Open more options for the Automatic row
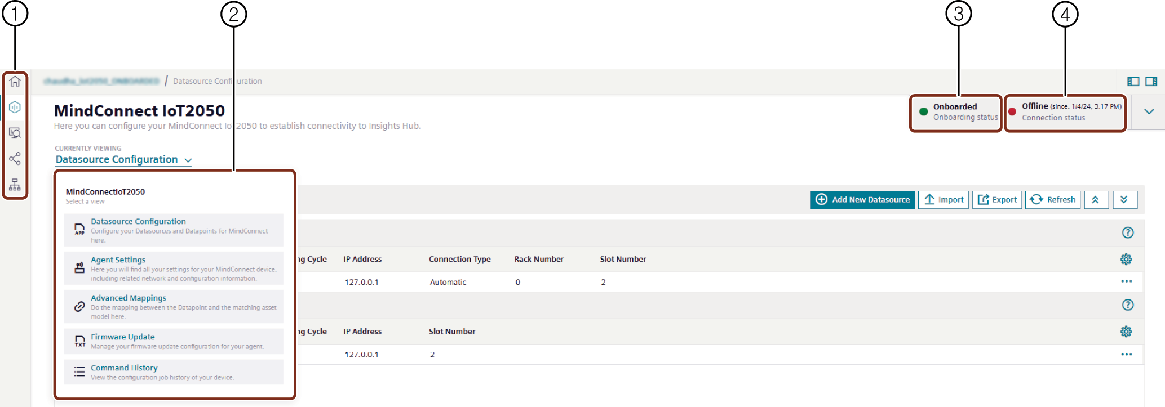 [1127, 281]
